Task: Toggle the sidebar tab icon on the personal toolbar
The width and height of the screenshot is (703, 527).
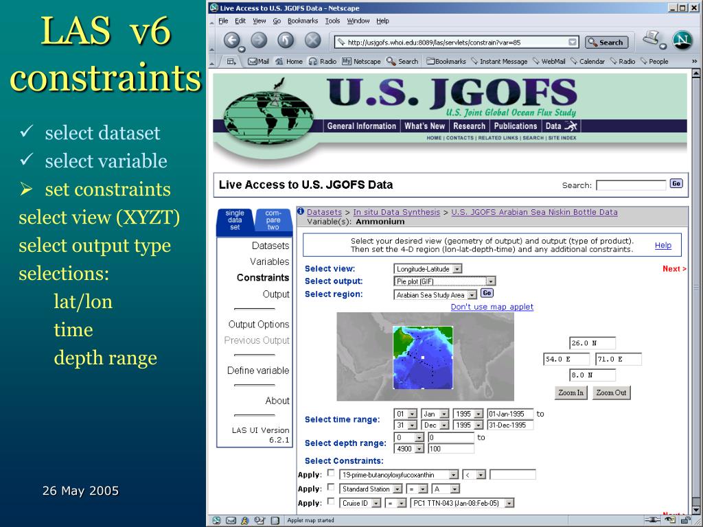Action: (231, 61)
